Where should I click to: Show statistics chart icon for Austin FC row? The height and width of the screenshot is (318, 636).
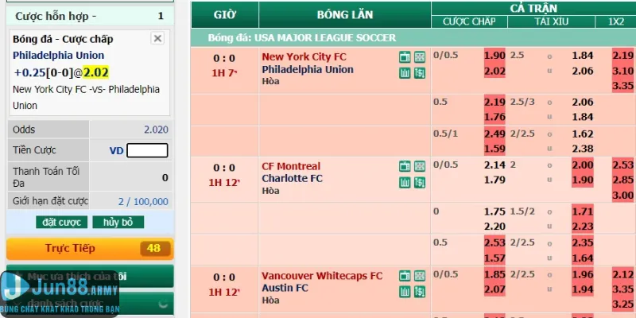[405, 290]
